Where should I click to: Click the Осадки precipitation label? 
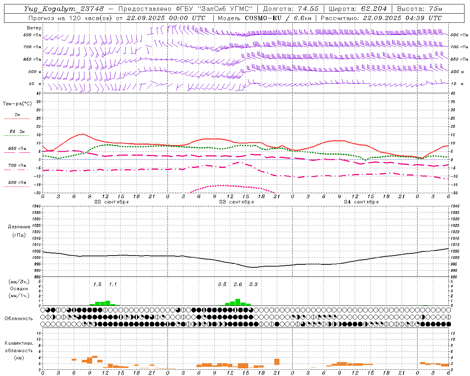point(19,289)
